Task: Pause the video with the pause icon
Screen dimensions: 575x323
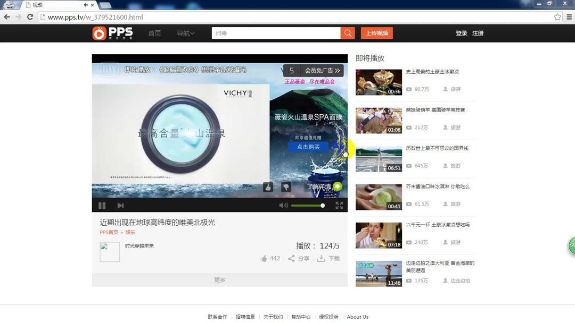Action: [102, 206]
